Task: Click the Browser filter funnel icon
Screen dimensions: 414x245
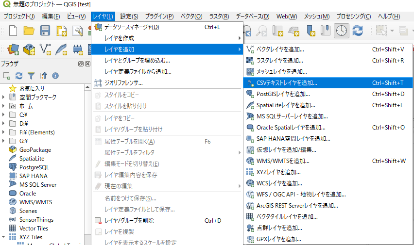Action: point(31,76)
